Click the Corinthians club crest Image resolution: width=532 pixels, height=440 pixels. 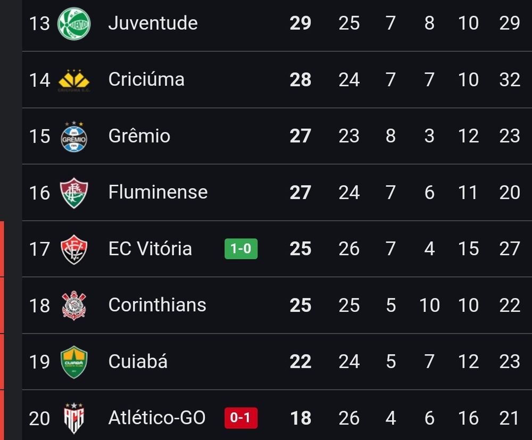click(74, 305)
